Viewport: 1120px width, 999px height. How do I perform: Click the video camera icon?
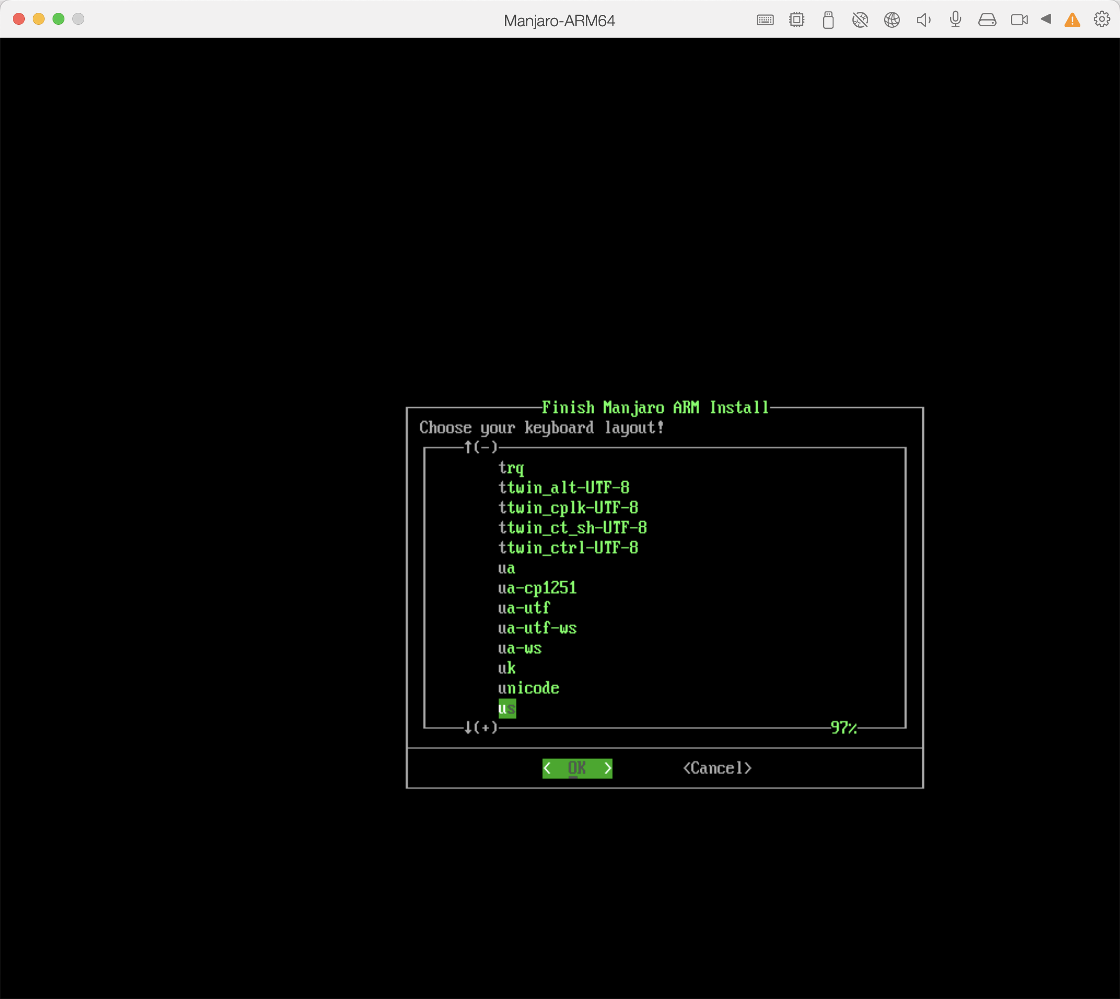pos(1019,20)
